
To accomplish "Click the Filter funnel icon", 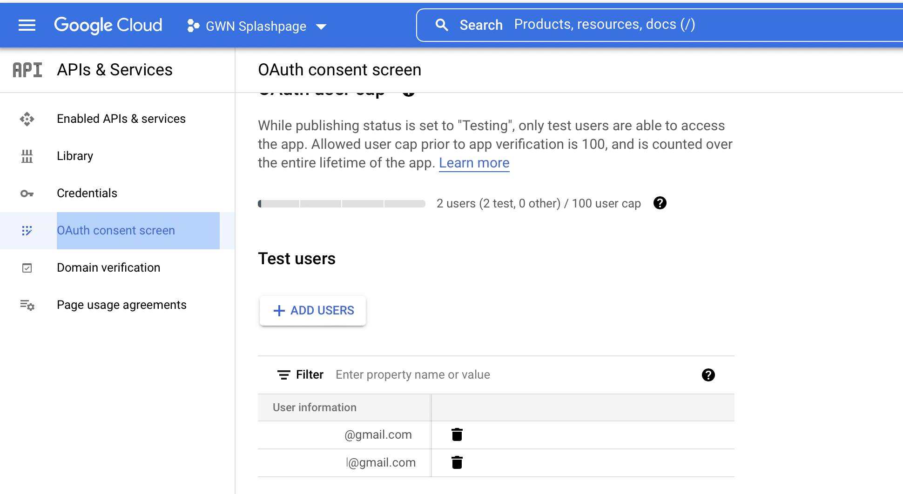I will coord(284,374).
